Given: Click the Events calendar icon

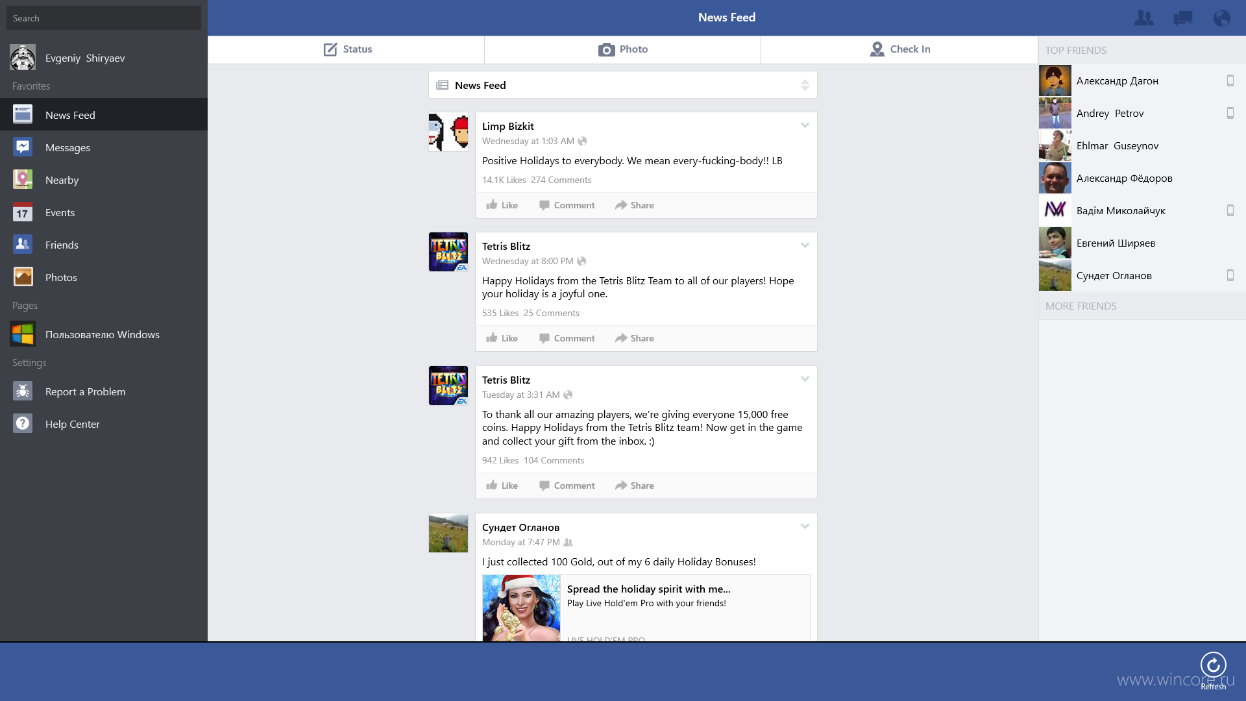Looking at the screenshot, I should point(23,212).
